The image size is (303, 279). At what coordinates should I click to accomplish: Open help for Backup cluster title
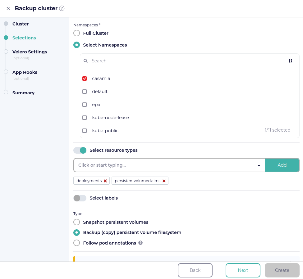point(62,8)
